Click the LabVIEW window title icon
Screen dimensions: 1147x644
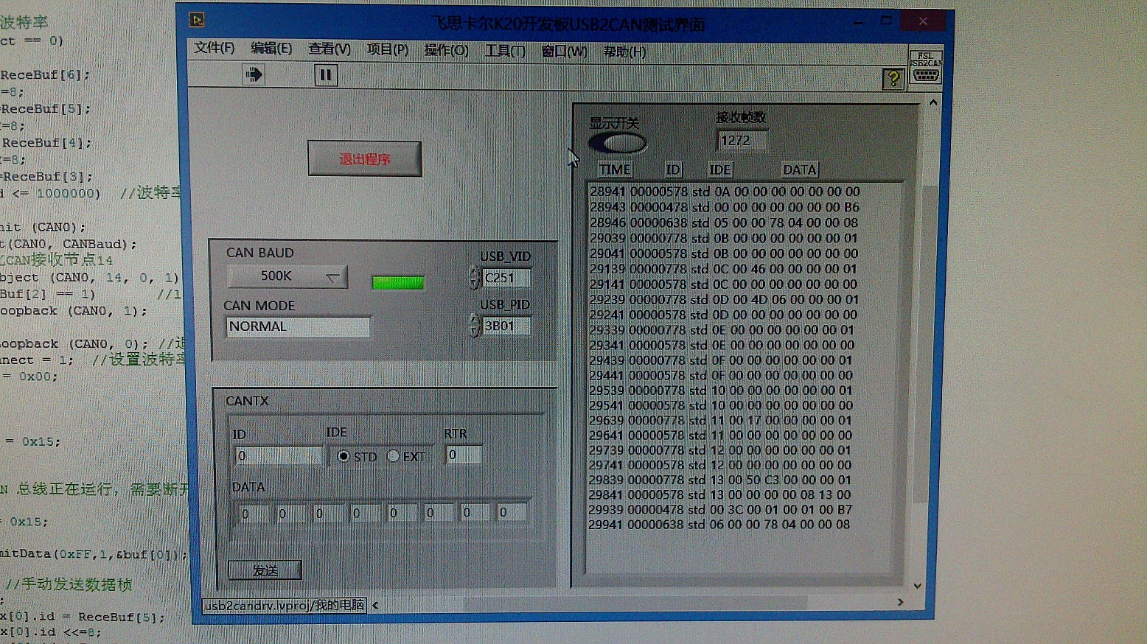[x=197, y=20]
